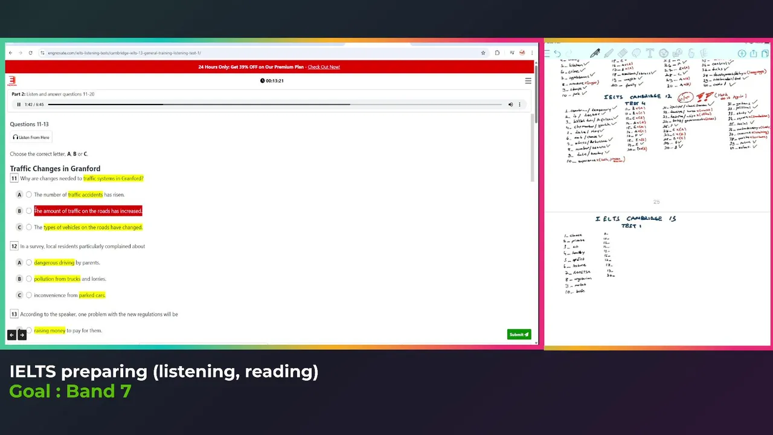Open the browser extensions puzzle icon
Image resolution: width=773 pixels, height=435 pixels.
(x=497, y=53)
